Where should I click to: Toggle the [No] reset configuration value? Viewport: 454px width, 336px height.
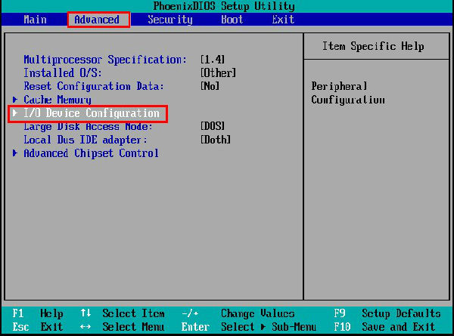tap(210, 86)
